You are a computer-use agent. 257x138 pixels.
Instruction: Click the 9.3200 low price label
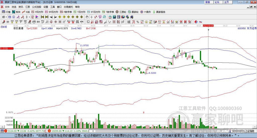pos(152,73)
